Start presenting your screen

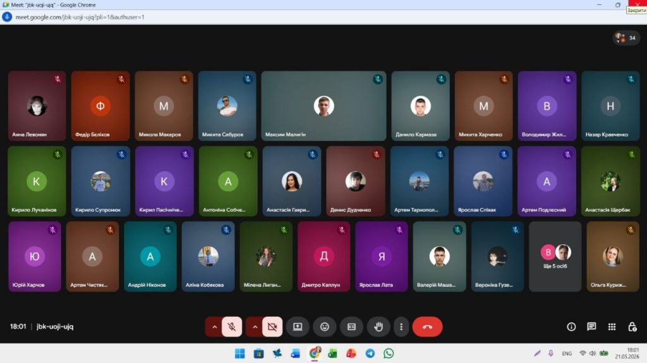pyautogui.click(x=298, y=327)
